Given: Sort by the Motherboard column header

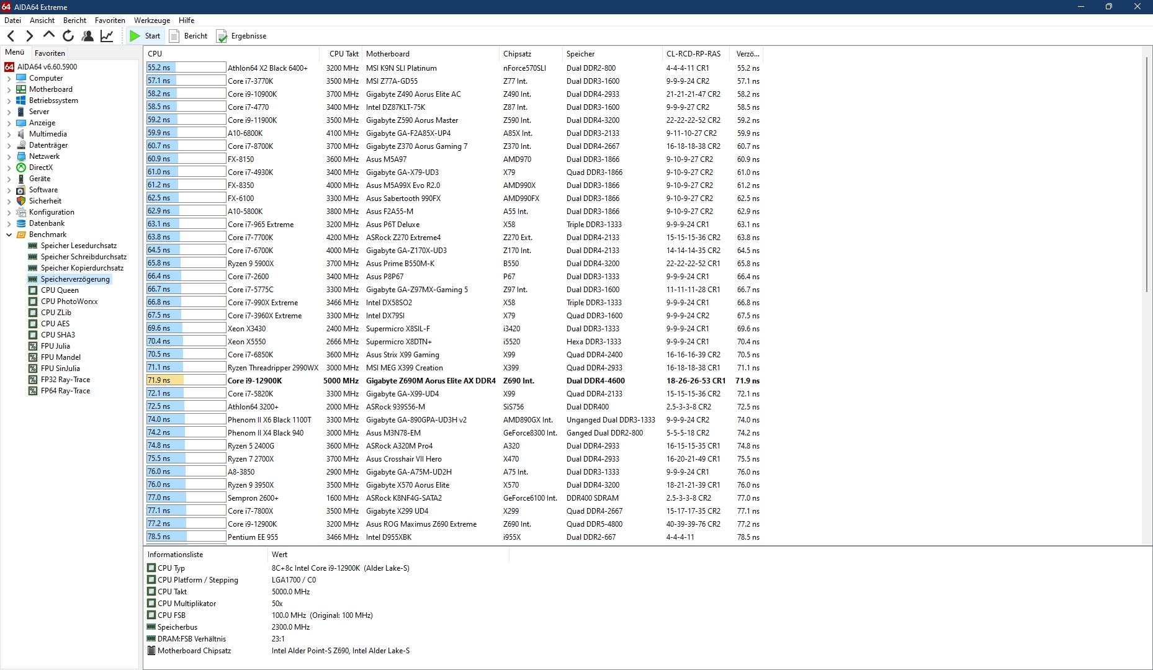Looking at the screenshot, I should tap(430, 54).
